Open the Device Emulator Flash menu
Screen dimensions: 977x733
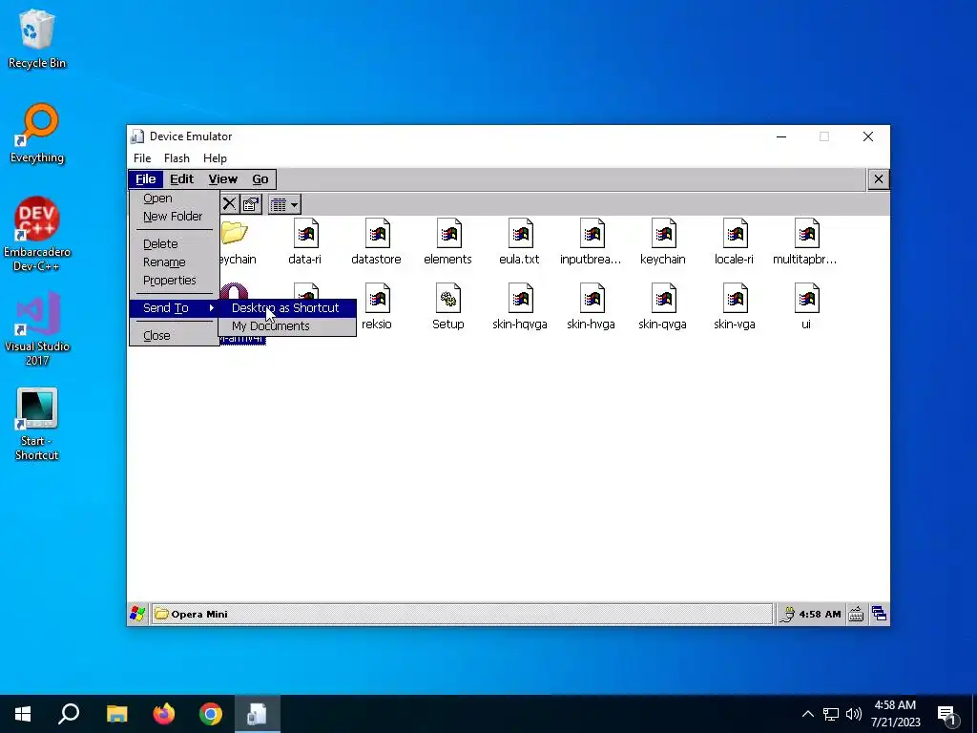(177, 158)
